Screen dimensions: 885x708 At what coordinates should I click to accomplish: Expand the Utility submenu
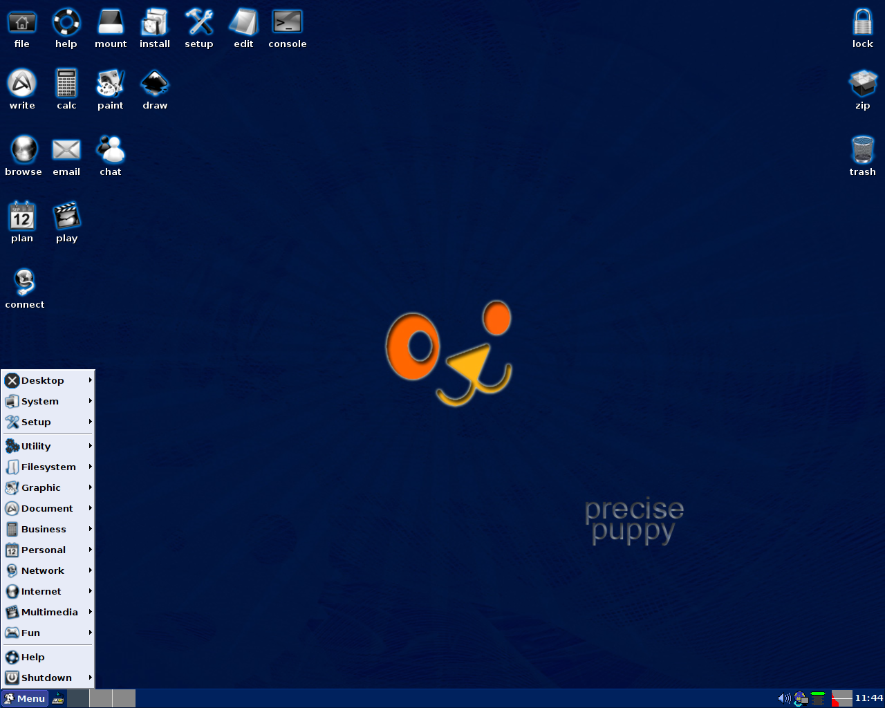point(48,446)
